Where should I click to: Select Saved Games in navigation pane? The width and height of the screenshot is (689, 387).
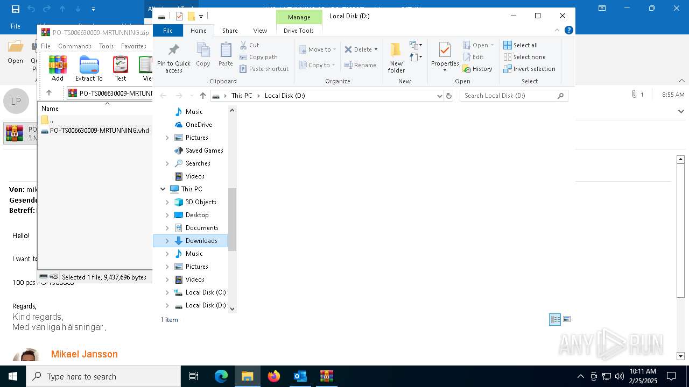click(x=204, y=150)
